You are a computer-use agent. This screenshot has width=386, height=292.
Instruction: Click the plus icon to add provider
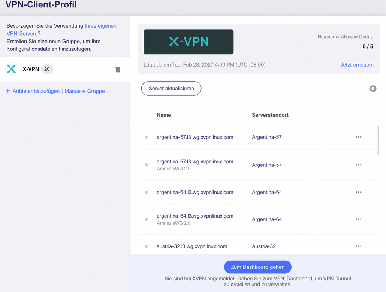pyautogui.click(x=8, y=91)
